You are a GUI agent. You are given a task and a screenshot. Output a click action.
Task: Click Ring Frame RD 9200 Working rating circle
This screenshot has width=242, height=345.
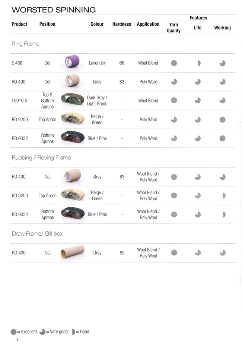(x=223, y=119)
